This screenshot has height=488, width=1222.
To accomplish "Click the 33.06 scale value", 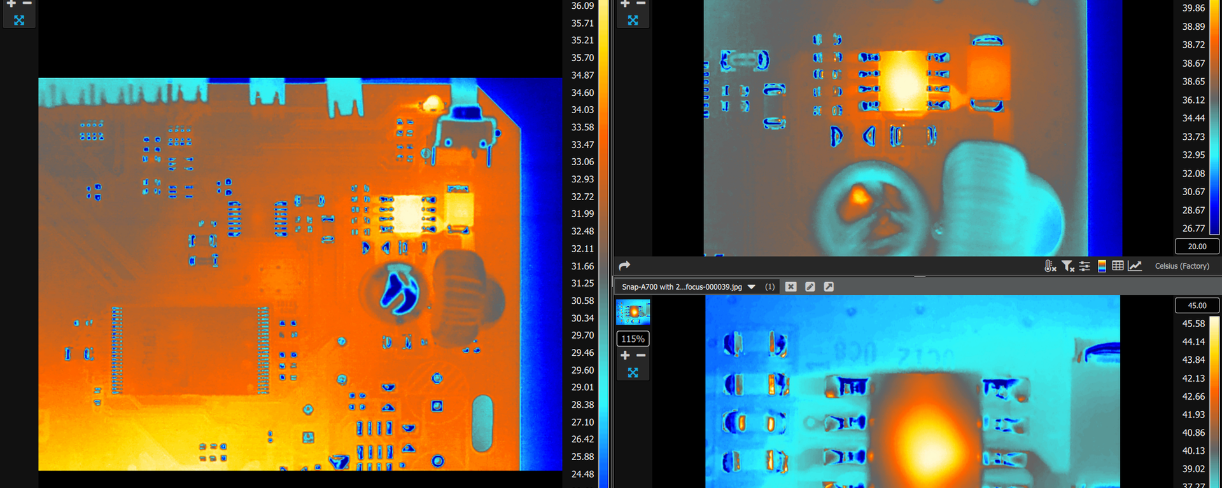I will tap(582, 162).
